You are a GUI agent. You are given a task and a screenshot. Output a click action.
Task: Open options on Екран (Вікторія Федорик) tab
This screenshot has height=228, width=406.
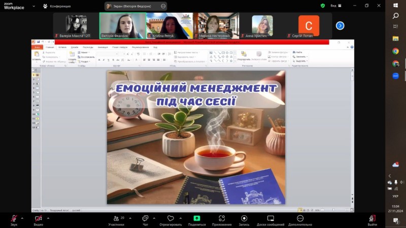(x=163, y=6)
